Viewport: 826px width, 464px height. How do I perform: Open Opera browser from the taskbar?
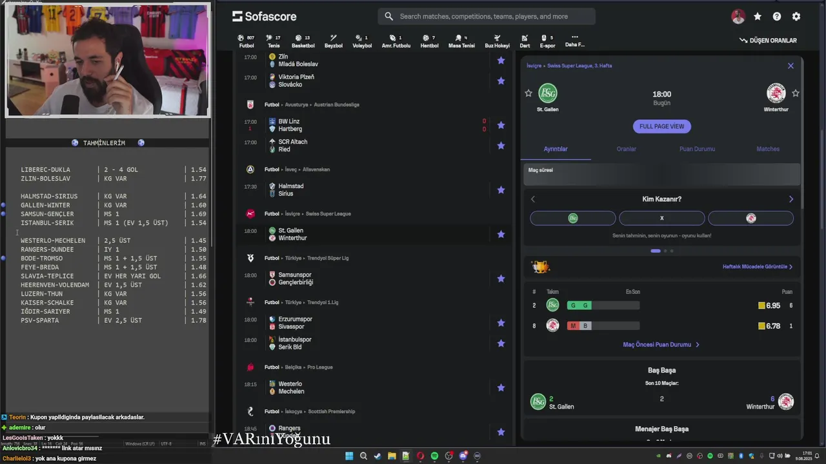pyautogui.click(x=420, y=456)
